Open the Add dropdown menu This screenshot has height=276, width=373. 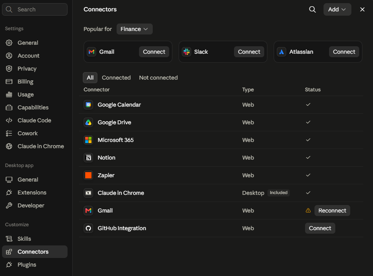[x=337, y=9]
